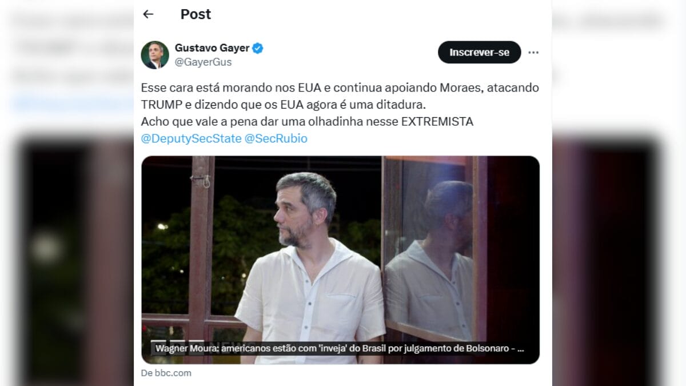Click the Inscrever-se button

(480, 52)
